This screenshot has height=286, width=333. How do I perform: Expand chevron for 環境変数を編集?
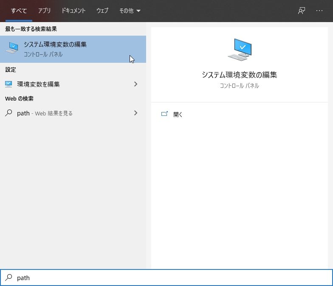pos(136,84)
